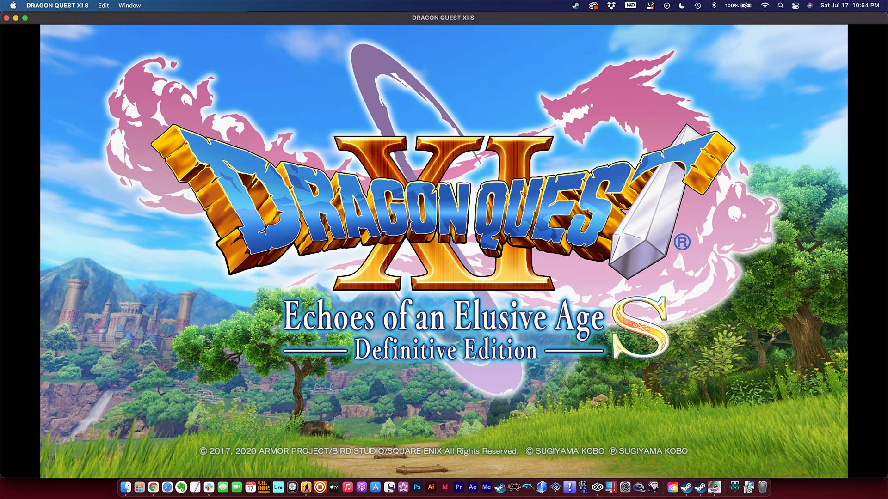This screenshot has width=888, height=499.
Task: Minimize the game window with yellow button
Action: click(x=16, y=18)
